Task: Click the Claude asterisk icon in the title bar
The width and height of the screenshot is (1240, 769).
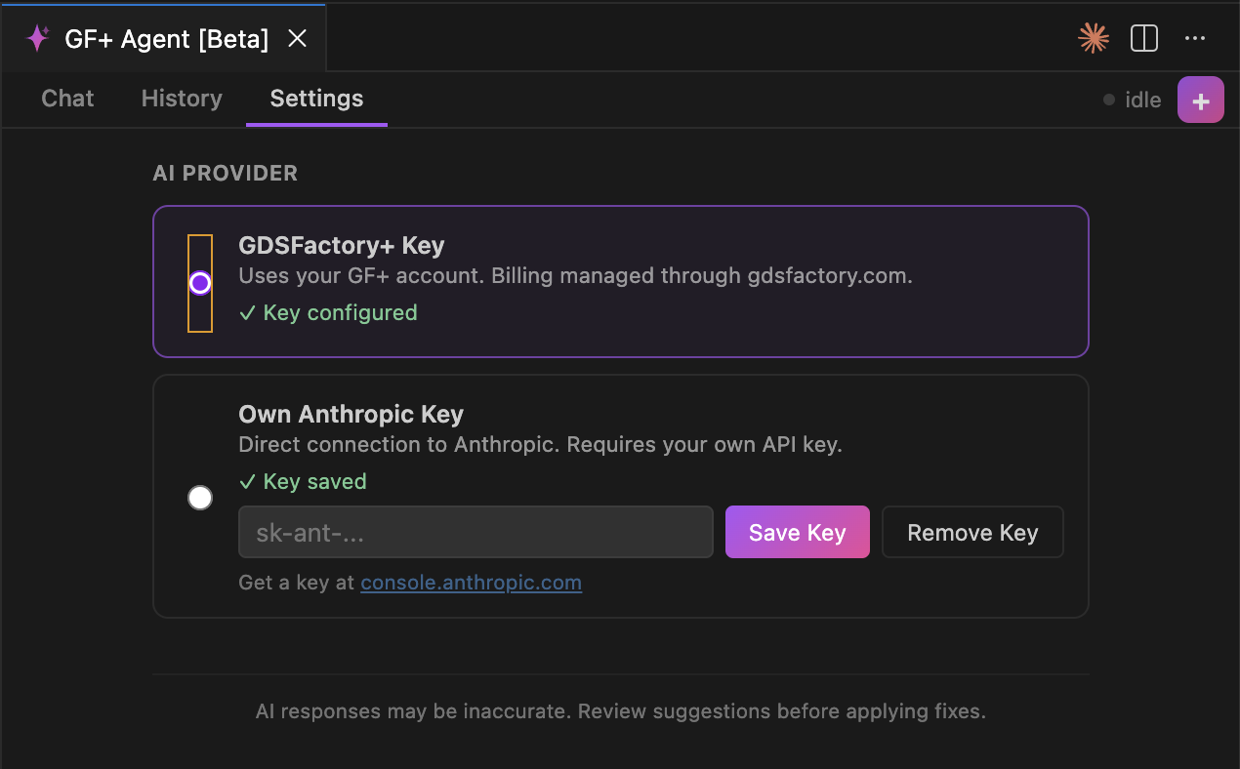Action: pos(1093,39)
